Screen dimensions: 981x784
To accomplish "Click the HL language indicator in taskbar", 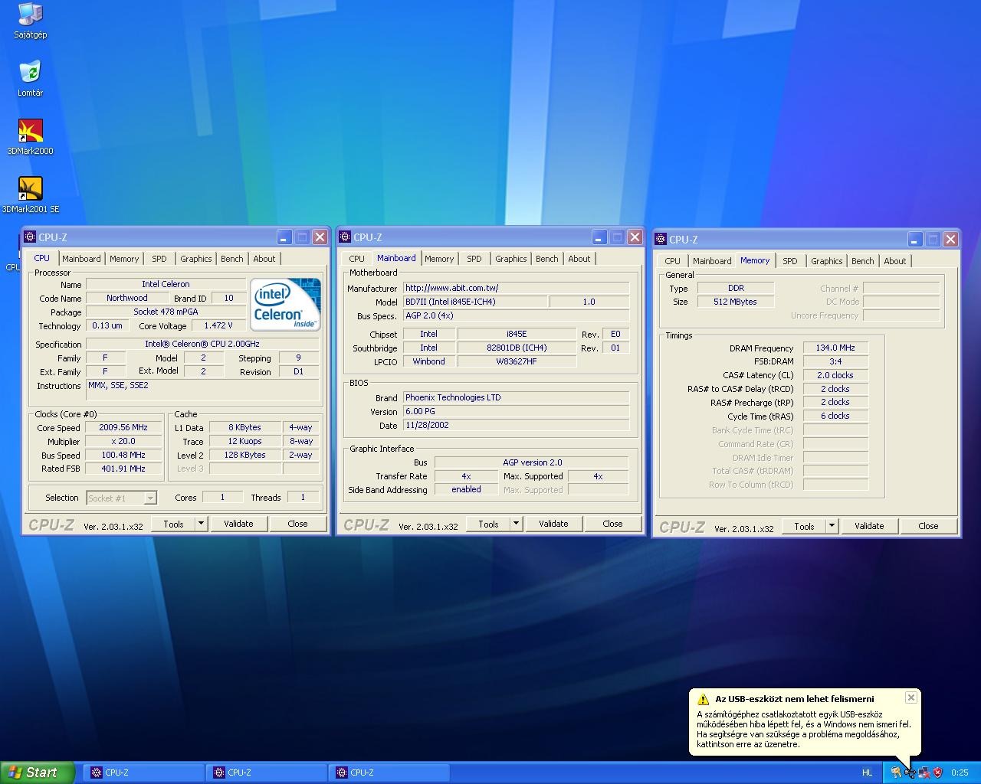I will pos(867,773).
